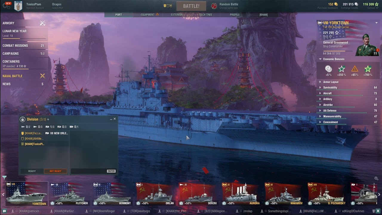Minimize the Division window

(111, 119)
